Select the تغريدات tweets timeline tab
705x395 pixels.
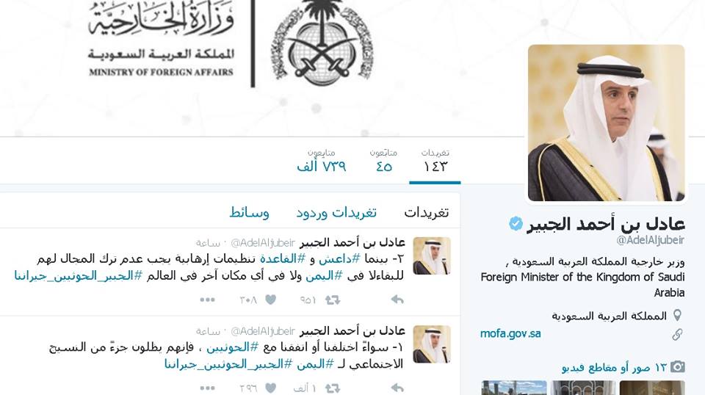[426, 213]
